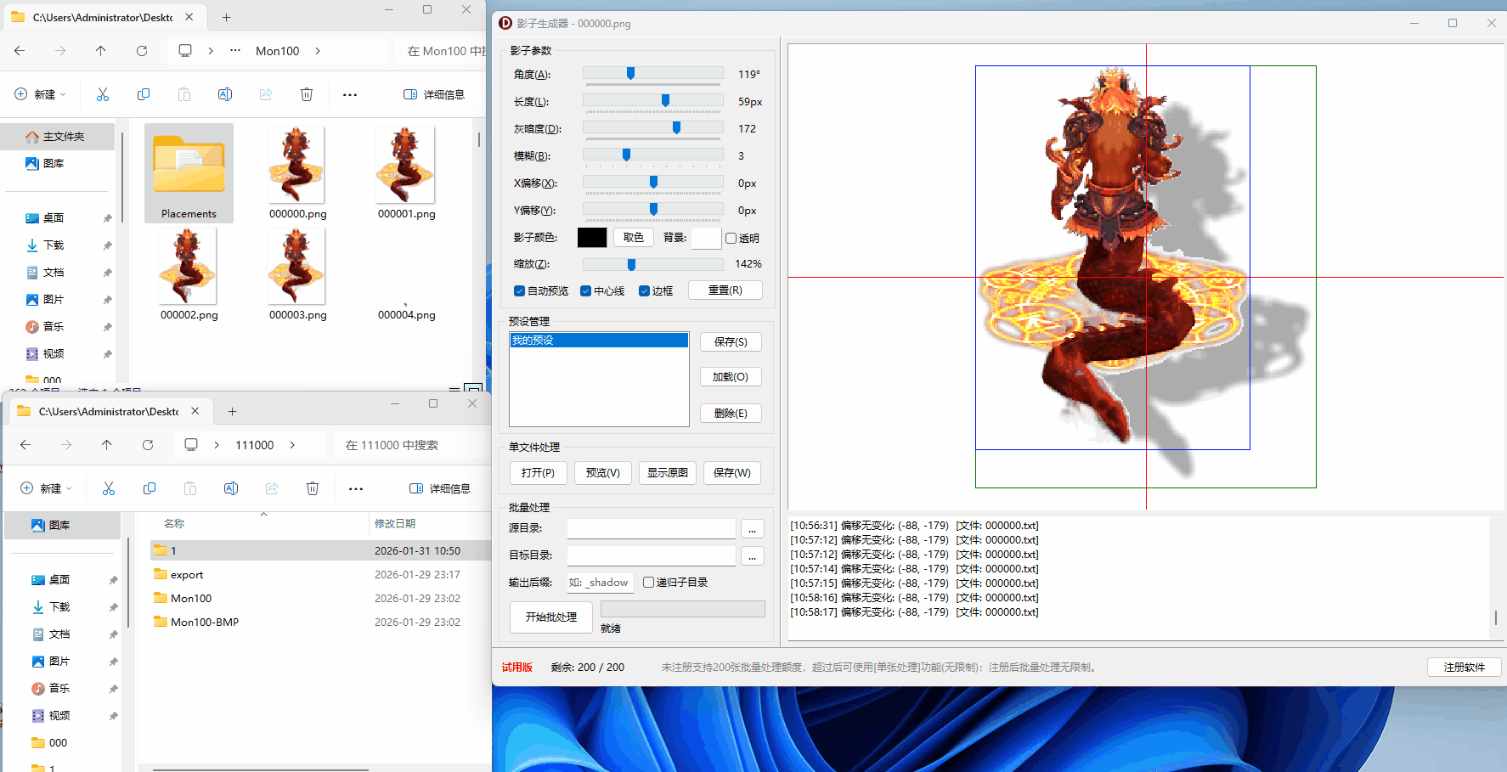The image size is (1507, 772).
Task: Click the refresh icon in Mon100 explorer window
Action: 142,51
